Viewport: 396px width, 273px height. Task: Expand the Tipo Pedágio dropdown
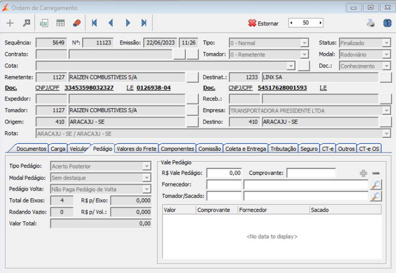coord(147,166)
